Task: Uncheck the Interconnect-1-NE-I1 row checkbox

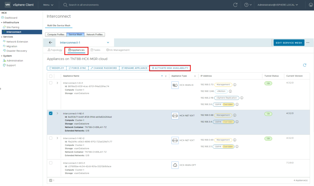Action: click(51, 113)
